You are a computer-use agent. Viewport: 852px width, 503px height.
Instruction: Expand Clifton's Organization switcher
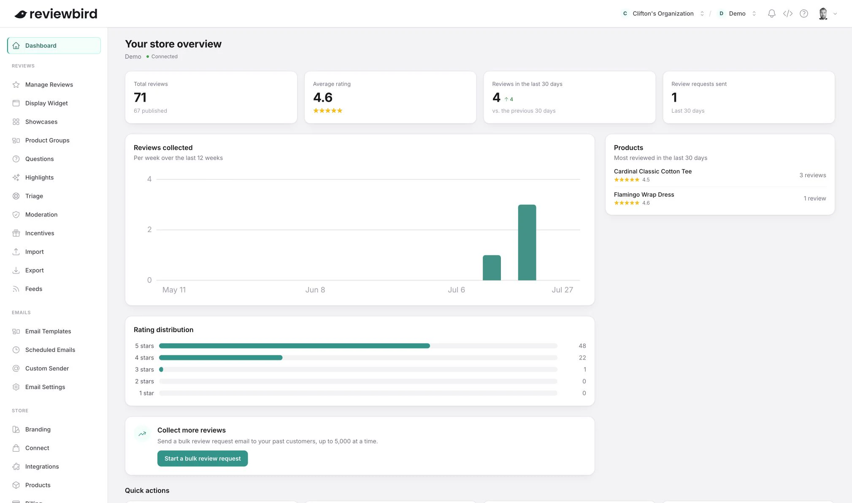tap(663, 14)
